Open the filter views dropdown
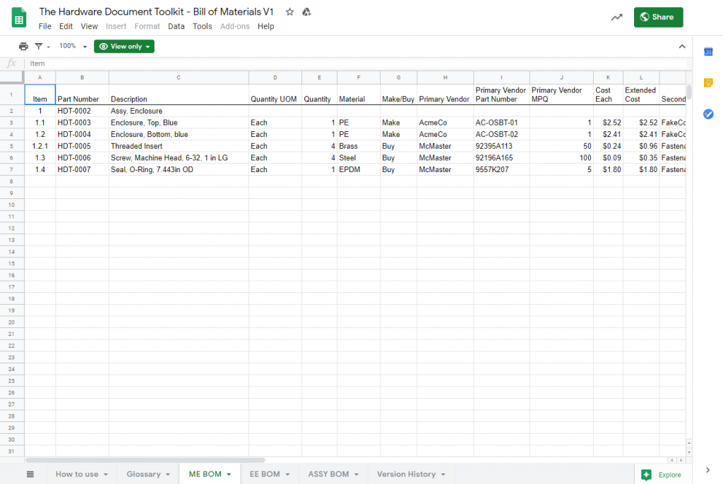Viewport: 723px width, 484px height. 42,47
